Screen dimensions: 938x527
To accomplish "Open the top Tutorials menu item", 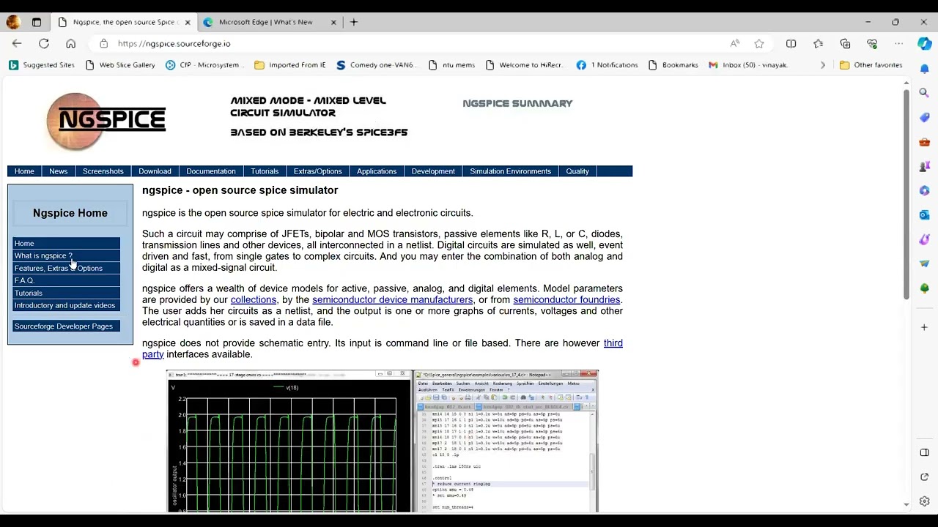I will [265, 171].
